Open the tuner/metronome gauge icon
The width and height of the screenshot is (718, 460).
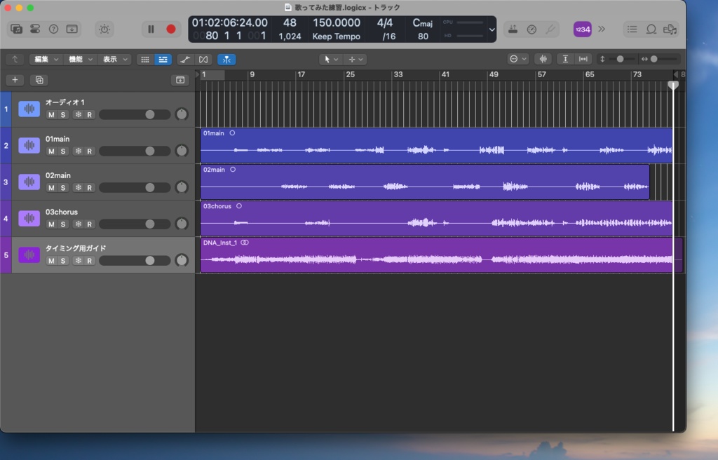point(531,29)
